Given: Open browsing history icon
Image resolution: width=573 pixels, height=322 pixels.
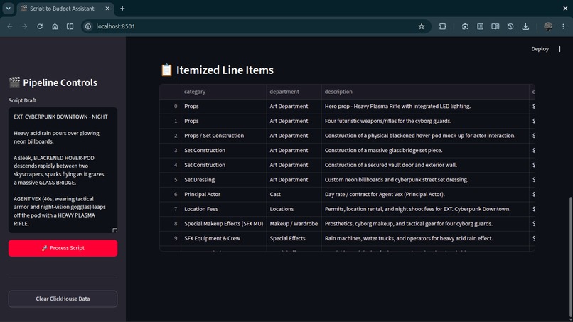Looking at the screenshot, I should [510, 26].
